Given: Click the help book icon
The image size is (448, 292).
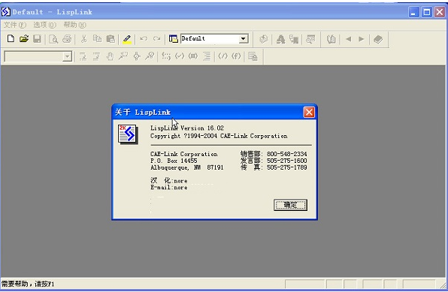Looking at the screenshot, I should pyautogui.click(x=378, y=39).
